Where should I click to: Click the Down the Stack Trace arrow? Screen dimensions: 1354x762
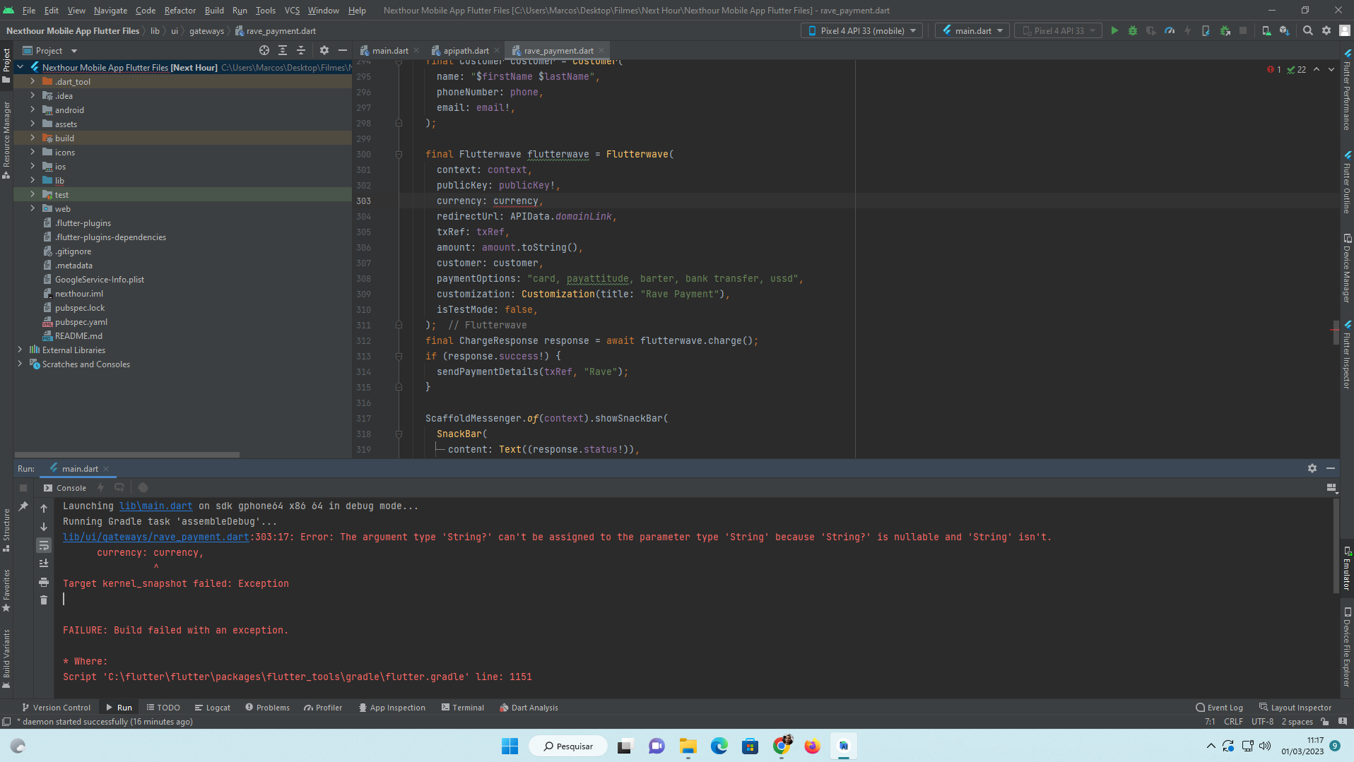click(44, 527)
